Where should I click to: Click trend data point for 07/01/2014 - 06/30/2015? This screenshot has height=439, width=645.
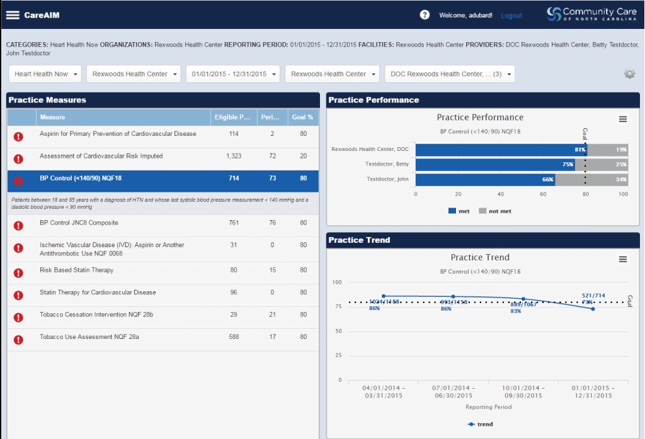pos(454,296)
